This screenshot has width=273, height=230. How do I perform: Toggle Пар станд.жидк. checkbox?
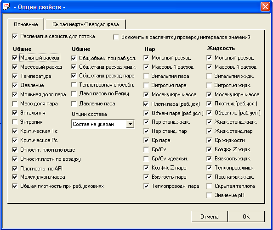click(x=147, y=122)
